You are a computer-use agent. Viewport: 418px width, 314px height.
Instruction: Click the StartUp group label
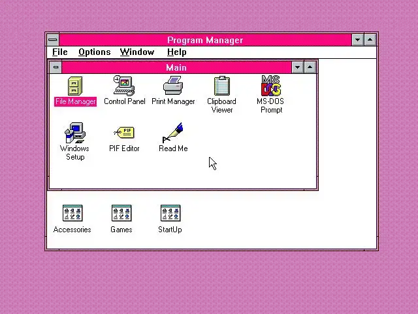(x=170, y=230)
